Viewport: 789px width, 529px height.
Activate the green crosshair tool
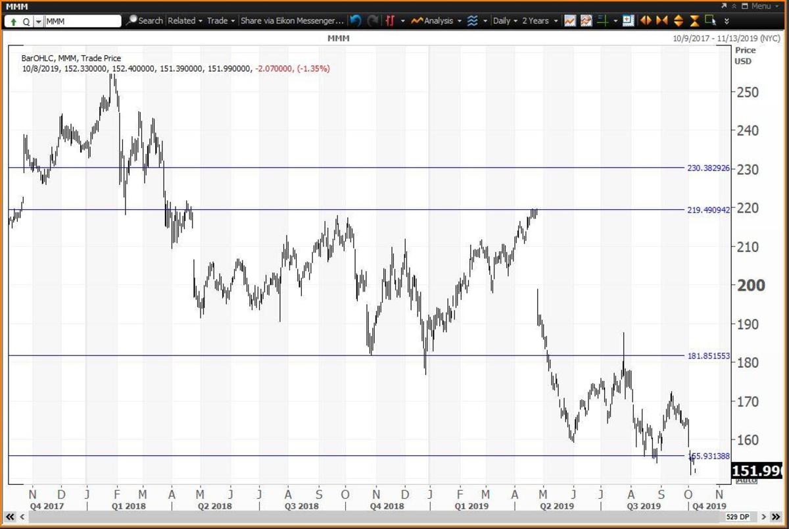pos(603,20)
